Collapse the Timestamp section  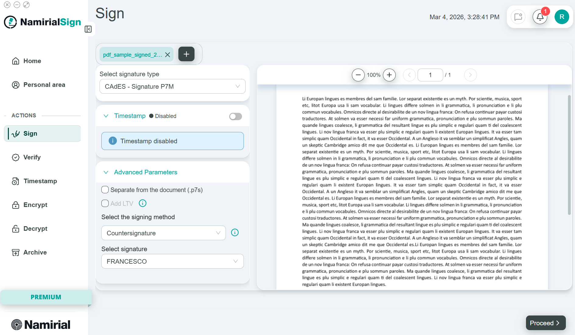(106, 116)
